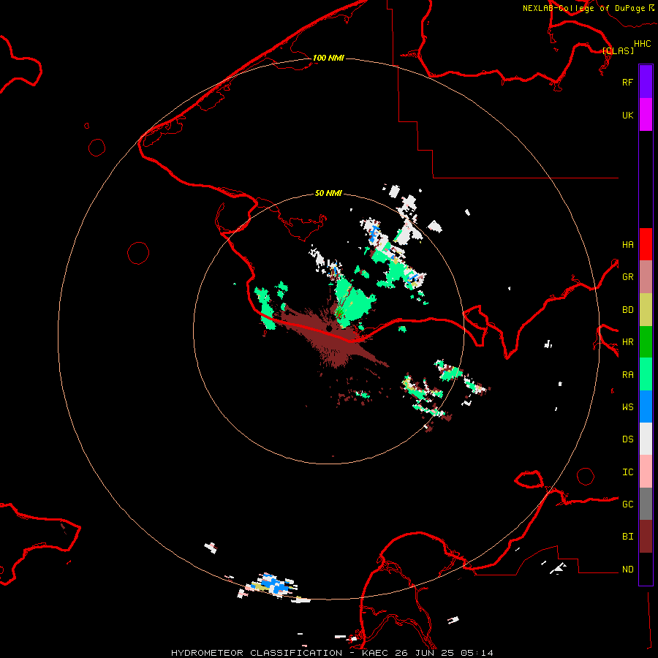Click the magenta UK legend color swatch
The width and height of the screenshot is (658, 658).
coord(646,115)
